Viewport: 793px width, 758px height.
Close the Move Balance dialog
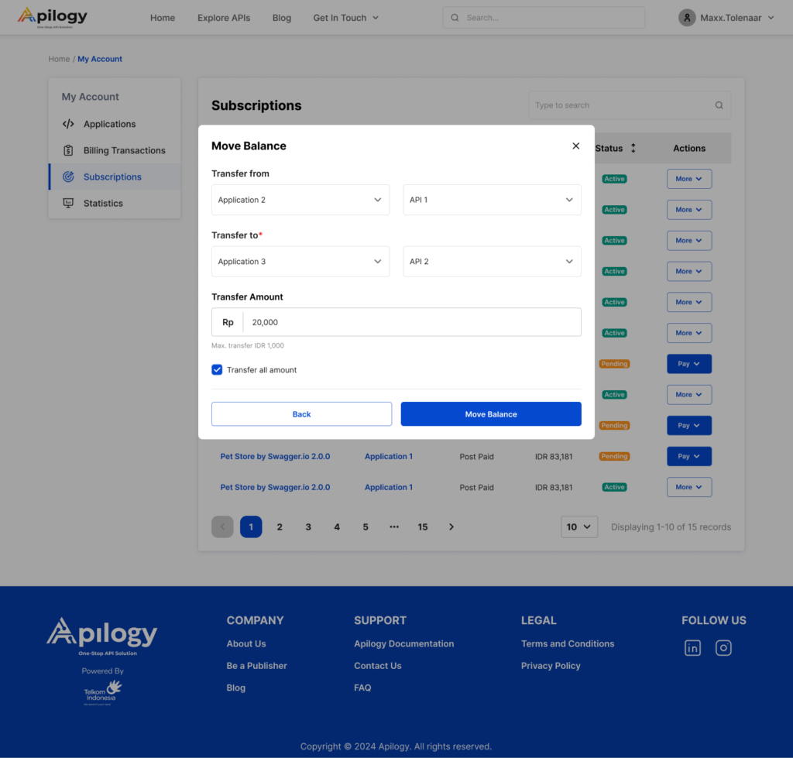point(575,146)
